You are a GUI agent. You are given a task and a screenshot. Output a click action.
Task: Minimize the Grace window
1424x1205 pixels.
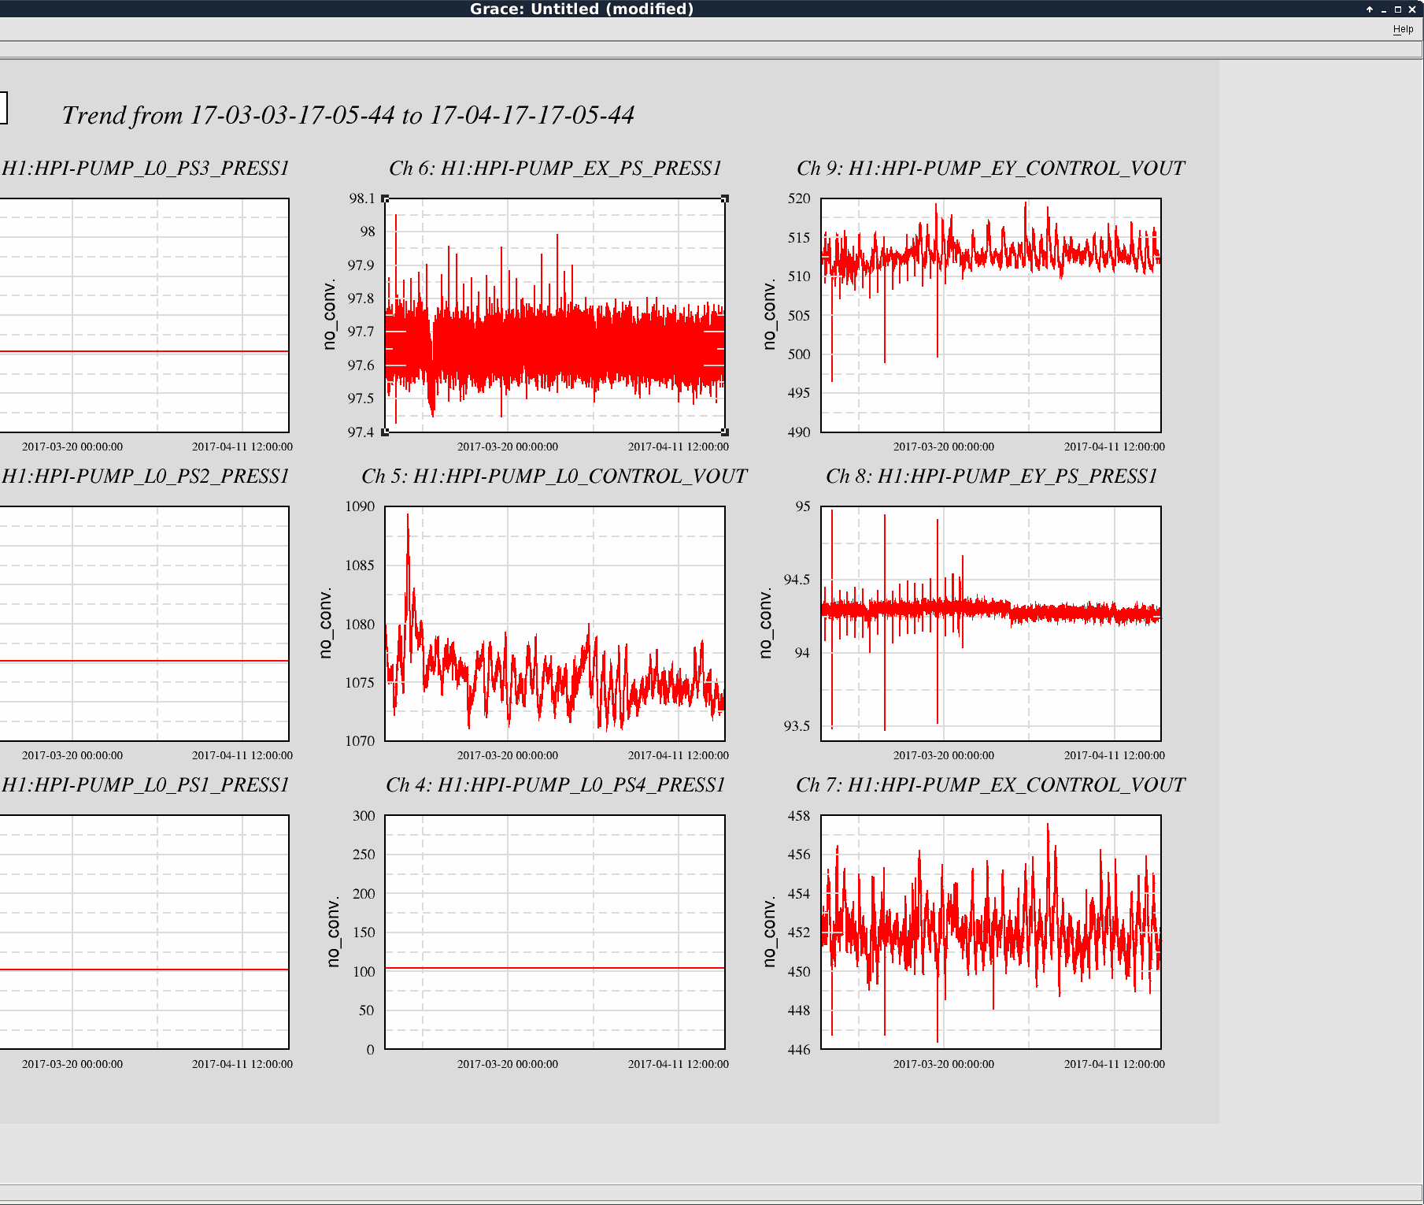[x=1384, y=9]
